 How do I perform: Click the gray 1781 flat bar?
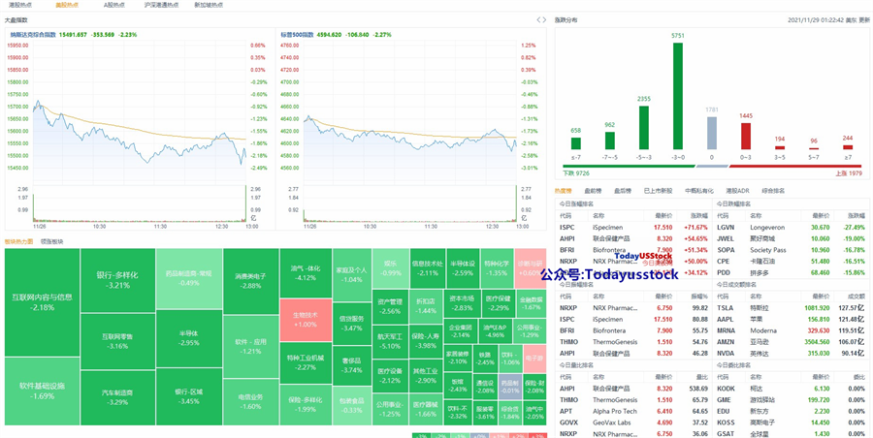pos(711,133)
